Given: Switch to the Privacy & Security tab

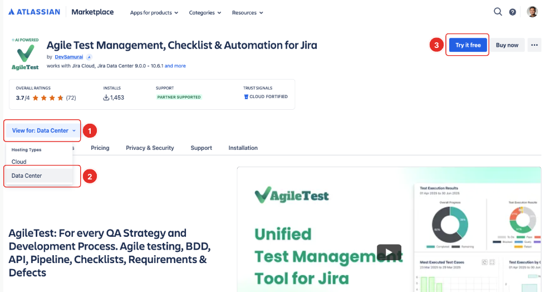Looking at the screenshot, I should [150, 148].
